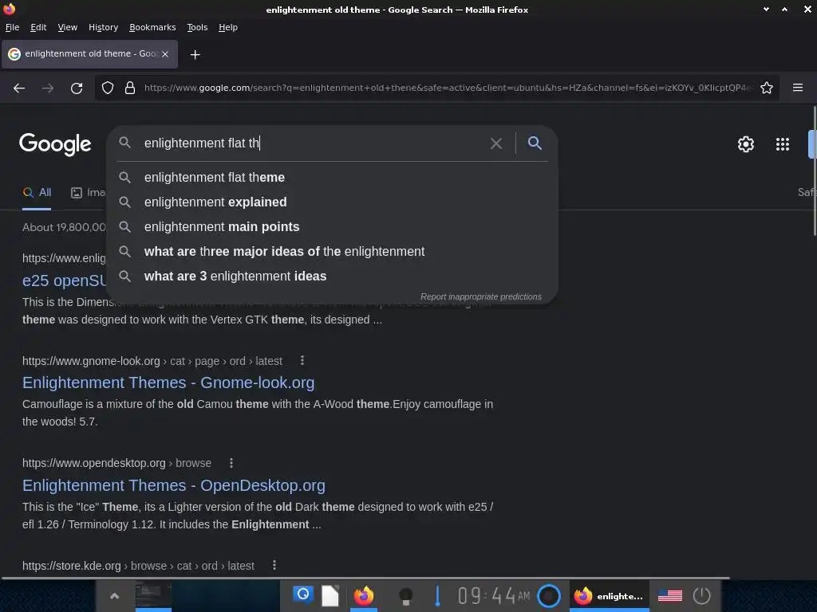Screen dimensions: 817x612
Task: Click 'About 19,800,00' results count text
Action: [x=64, y=227]
